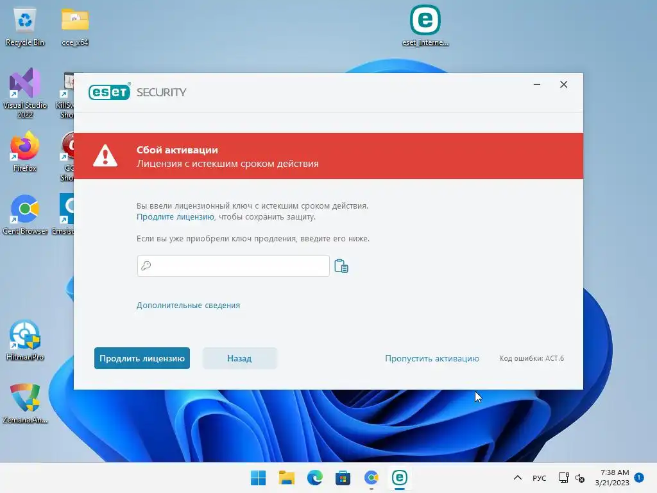Click the network status tray icon
This screenshot has width=657, height=493.
point(563,478)
